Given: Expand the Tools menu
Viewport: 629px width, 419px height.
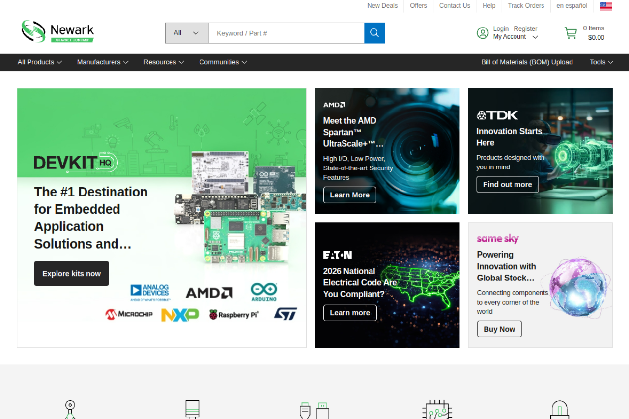Looking at the screenshot, I should click(x=601, y=62).
